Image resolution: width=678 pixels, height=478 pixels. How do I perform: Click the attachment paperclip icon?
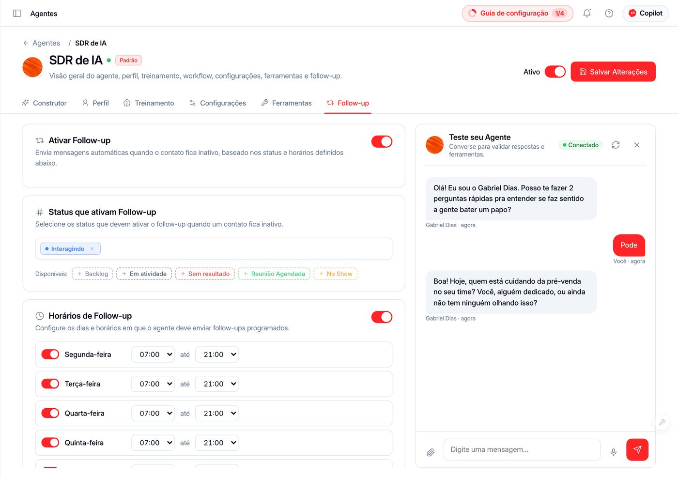pyautogui.click(x=431, y=452)
